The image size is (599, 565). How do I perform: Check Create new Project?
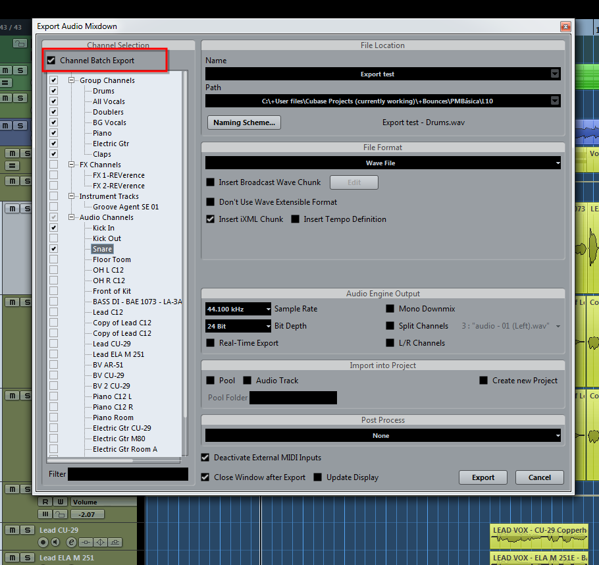pyautogui.click(x=483, y=381)
